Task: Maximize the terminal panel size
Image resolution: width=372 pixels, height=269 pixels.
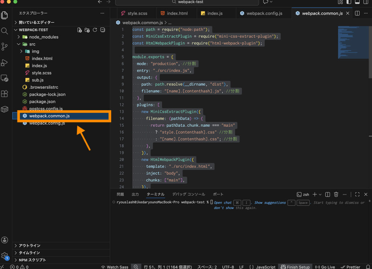Action: coord(357,194)
